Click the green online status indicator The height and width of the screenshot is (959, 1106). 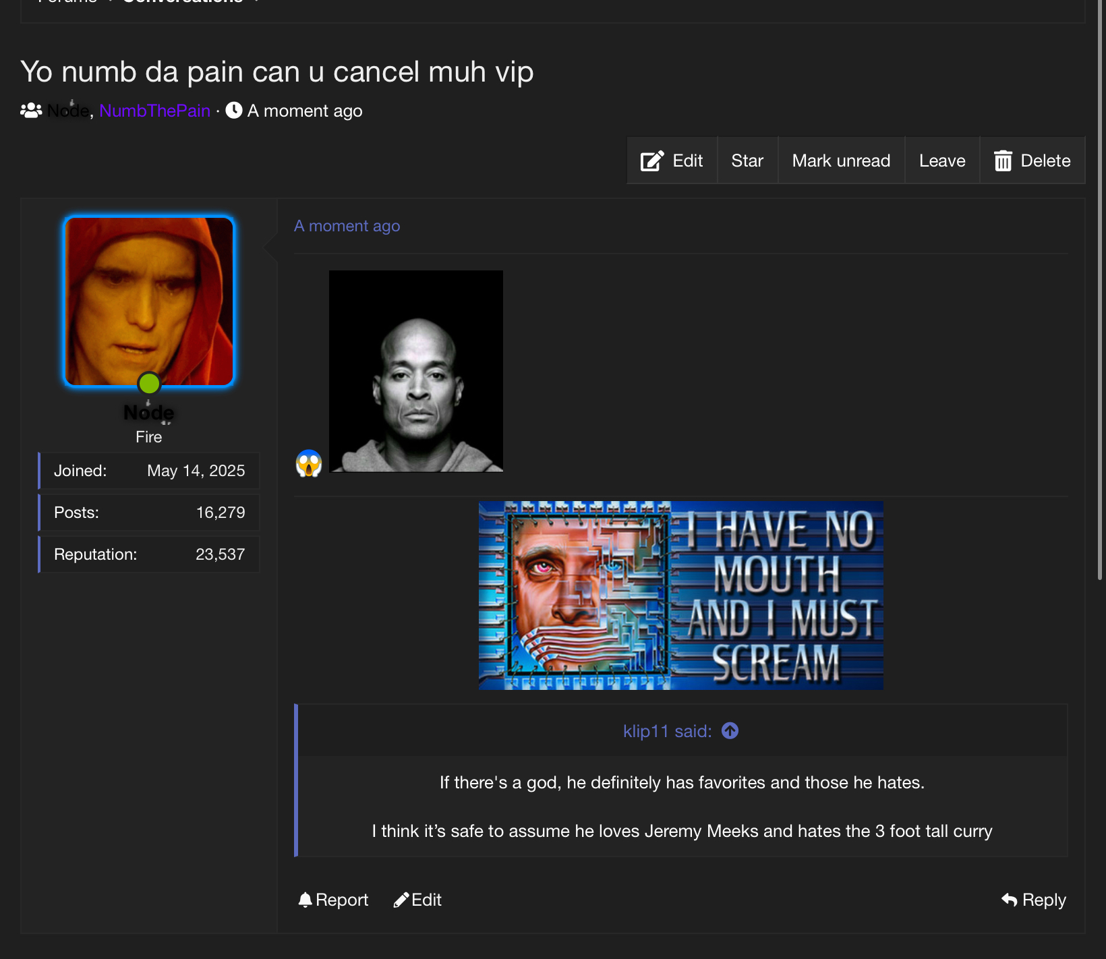point(149,383)
